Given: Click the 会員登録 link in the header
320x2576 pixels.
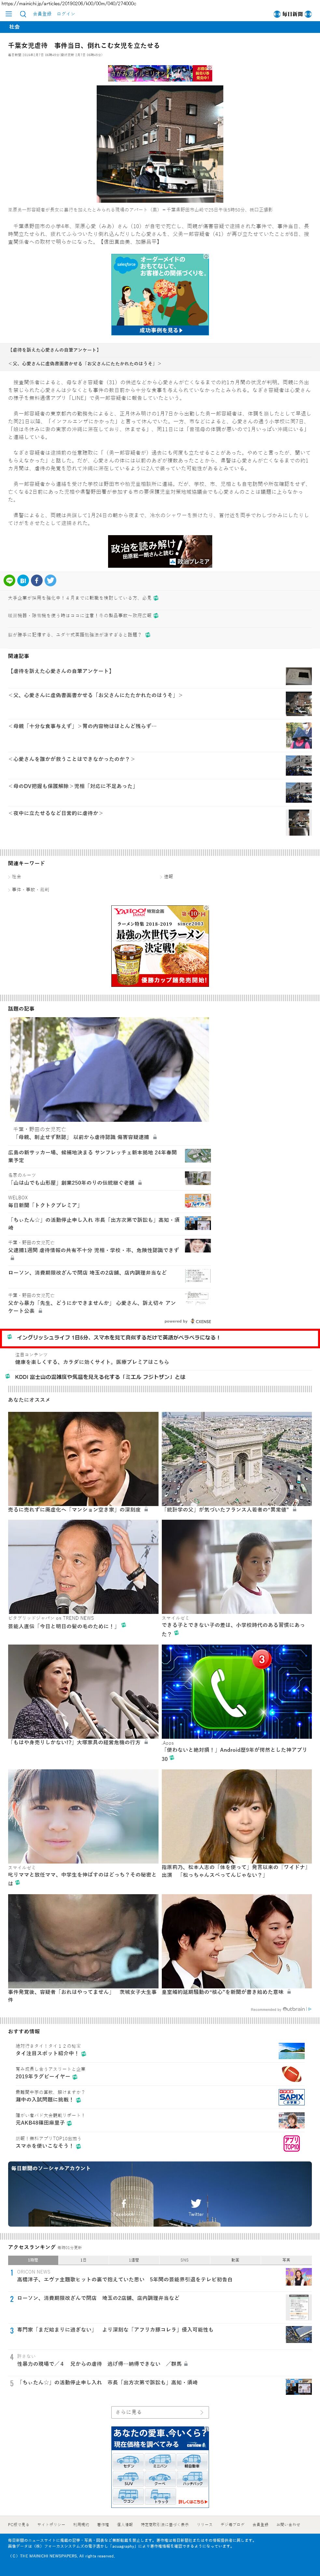Looking at the screenshot, I should [x=41, y=14].
